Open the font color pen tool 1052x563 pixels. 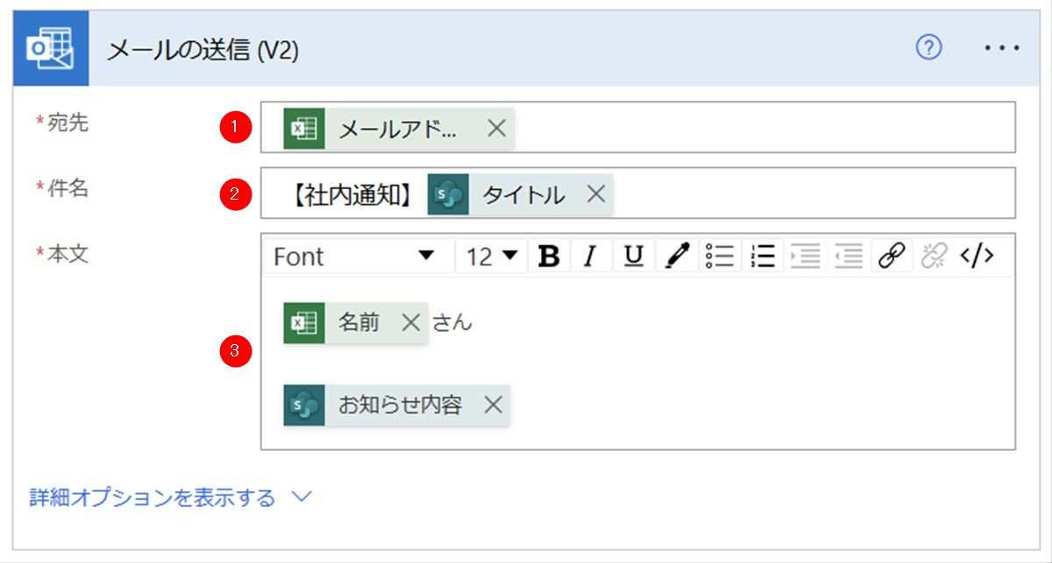[677, 257]
